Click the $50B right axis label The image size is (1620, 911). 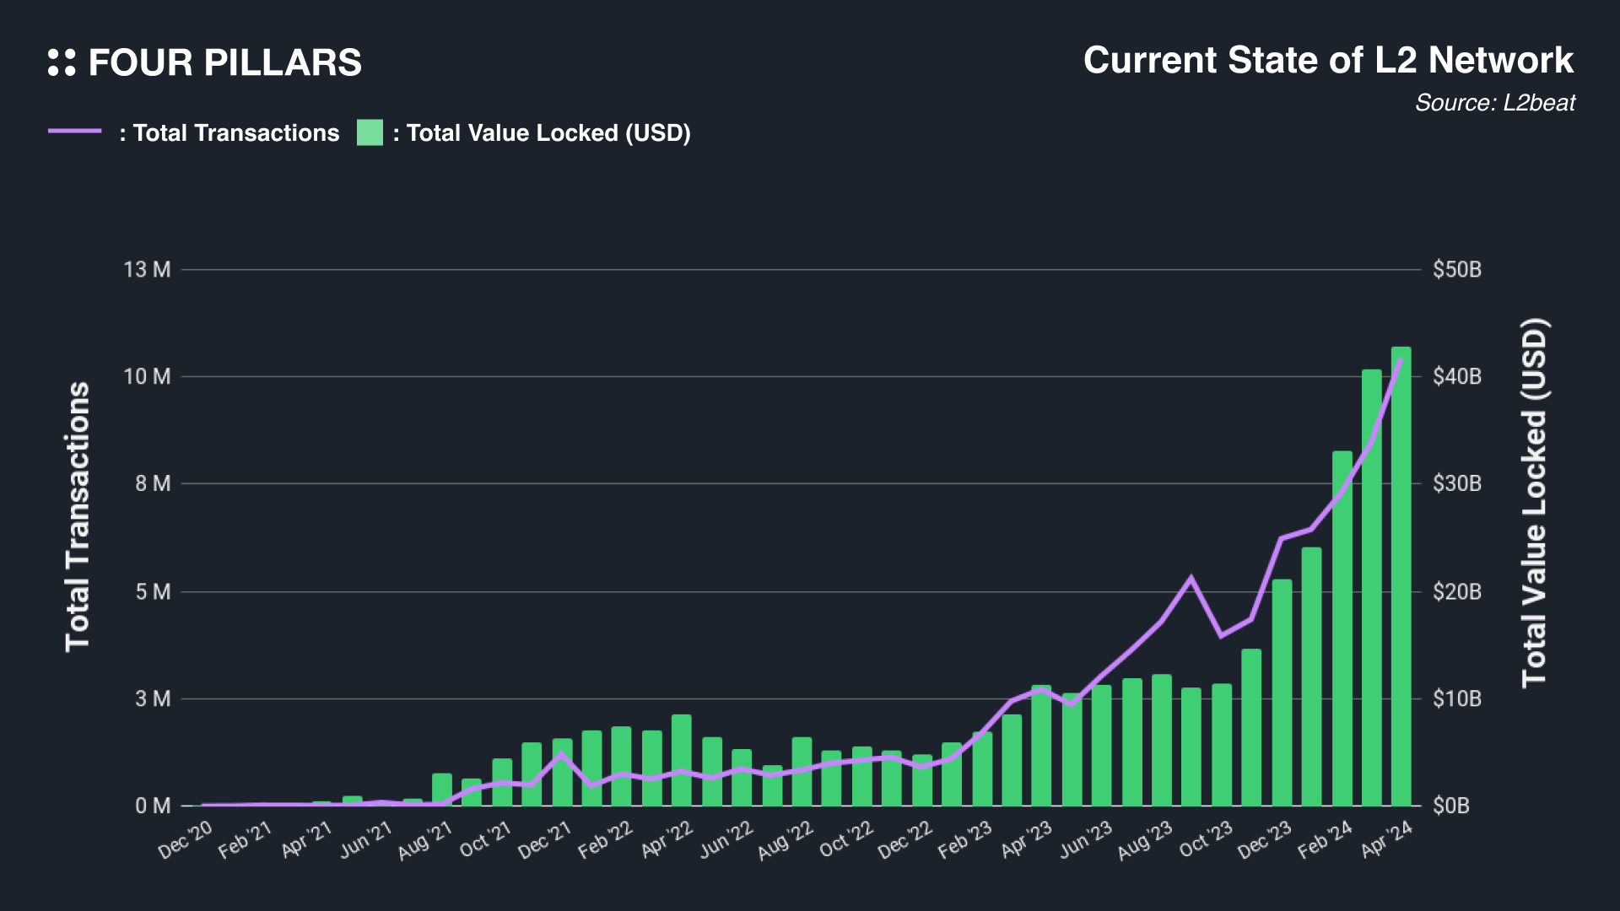click(x=1457, y=270)
